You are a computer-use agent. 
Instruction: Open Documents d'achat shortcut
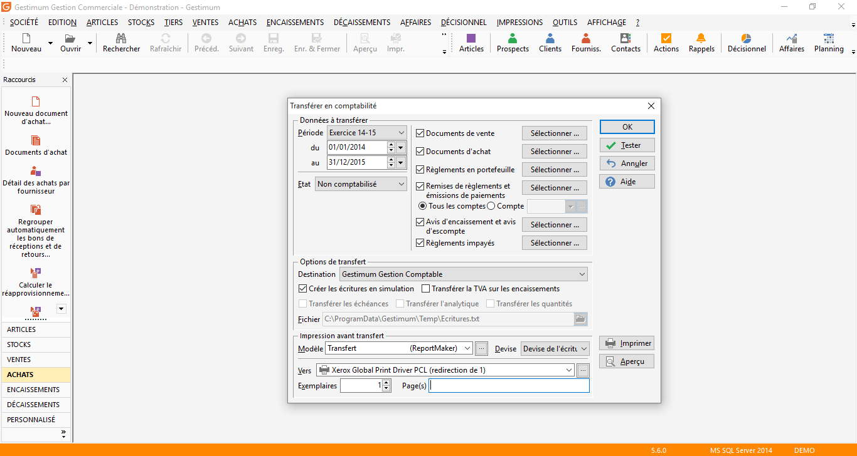36,145
